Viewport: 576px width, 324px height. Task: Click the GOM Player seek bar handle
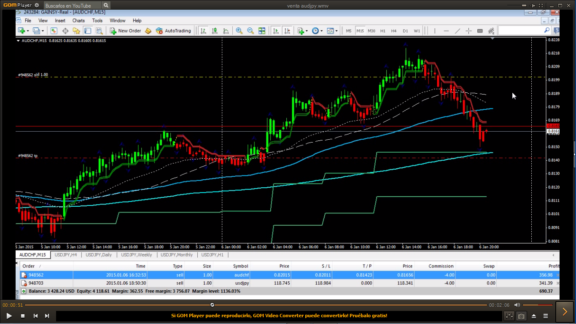coord(212,305)
